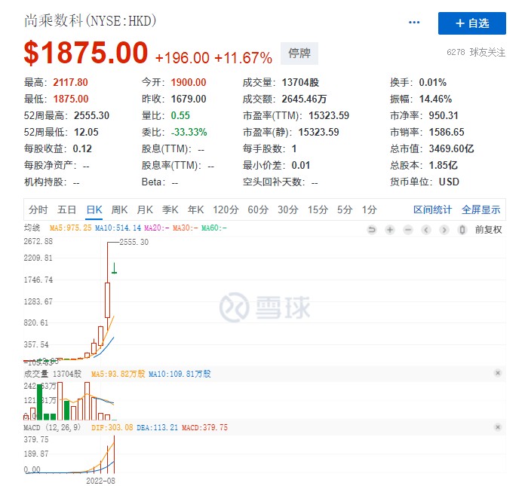Select the 月K monthly chart tab
Screen dimensions: 525x486
(x=145, y=209)
